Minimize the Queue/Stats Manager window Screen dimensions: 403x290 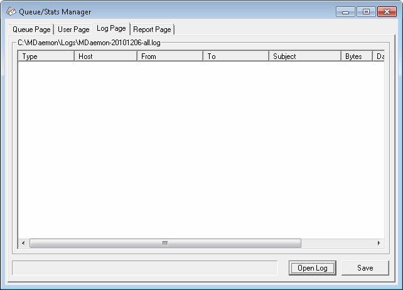tap(345, 12)
